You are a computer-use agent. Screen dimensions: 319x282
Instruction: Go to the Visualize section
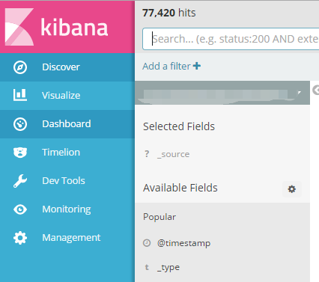[67, 96]
